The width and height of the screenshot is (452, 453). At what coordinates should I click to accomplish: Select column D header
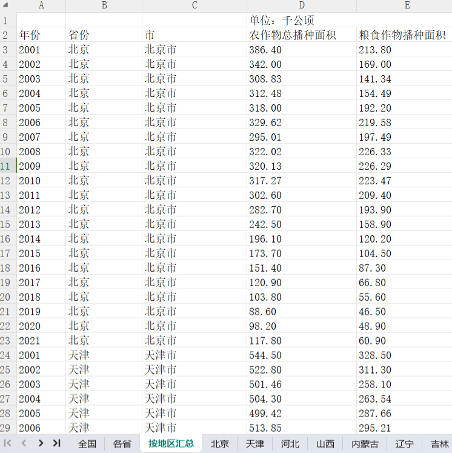pos(302,5)
